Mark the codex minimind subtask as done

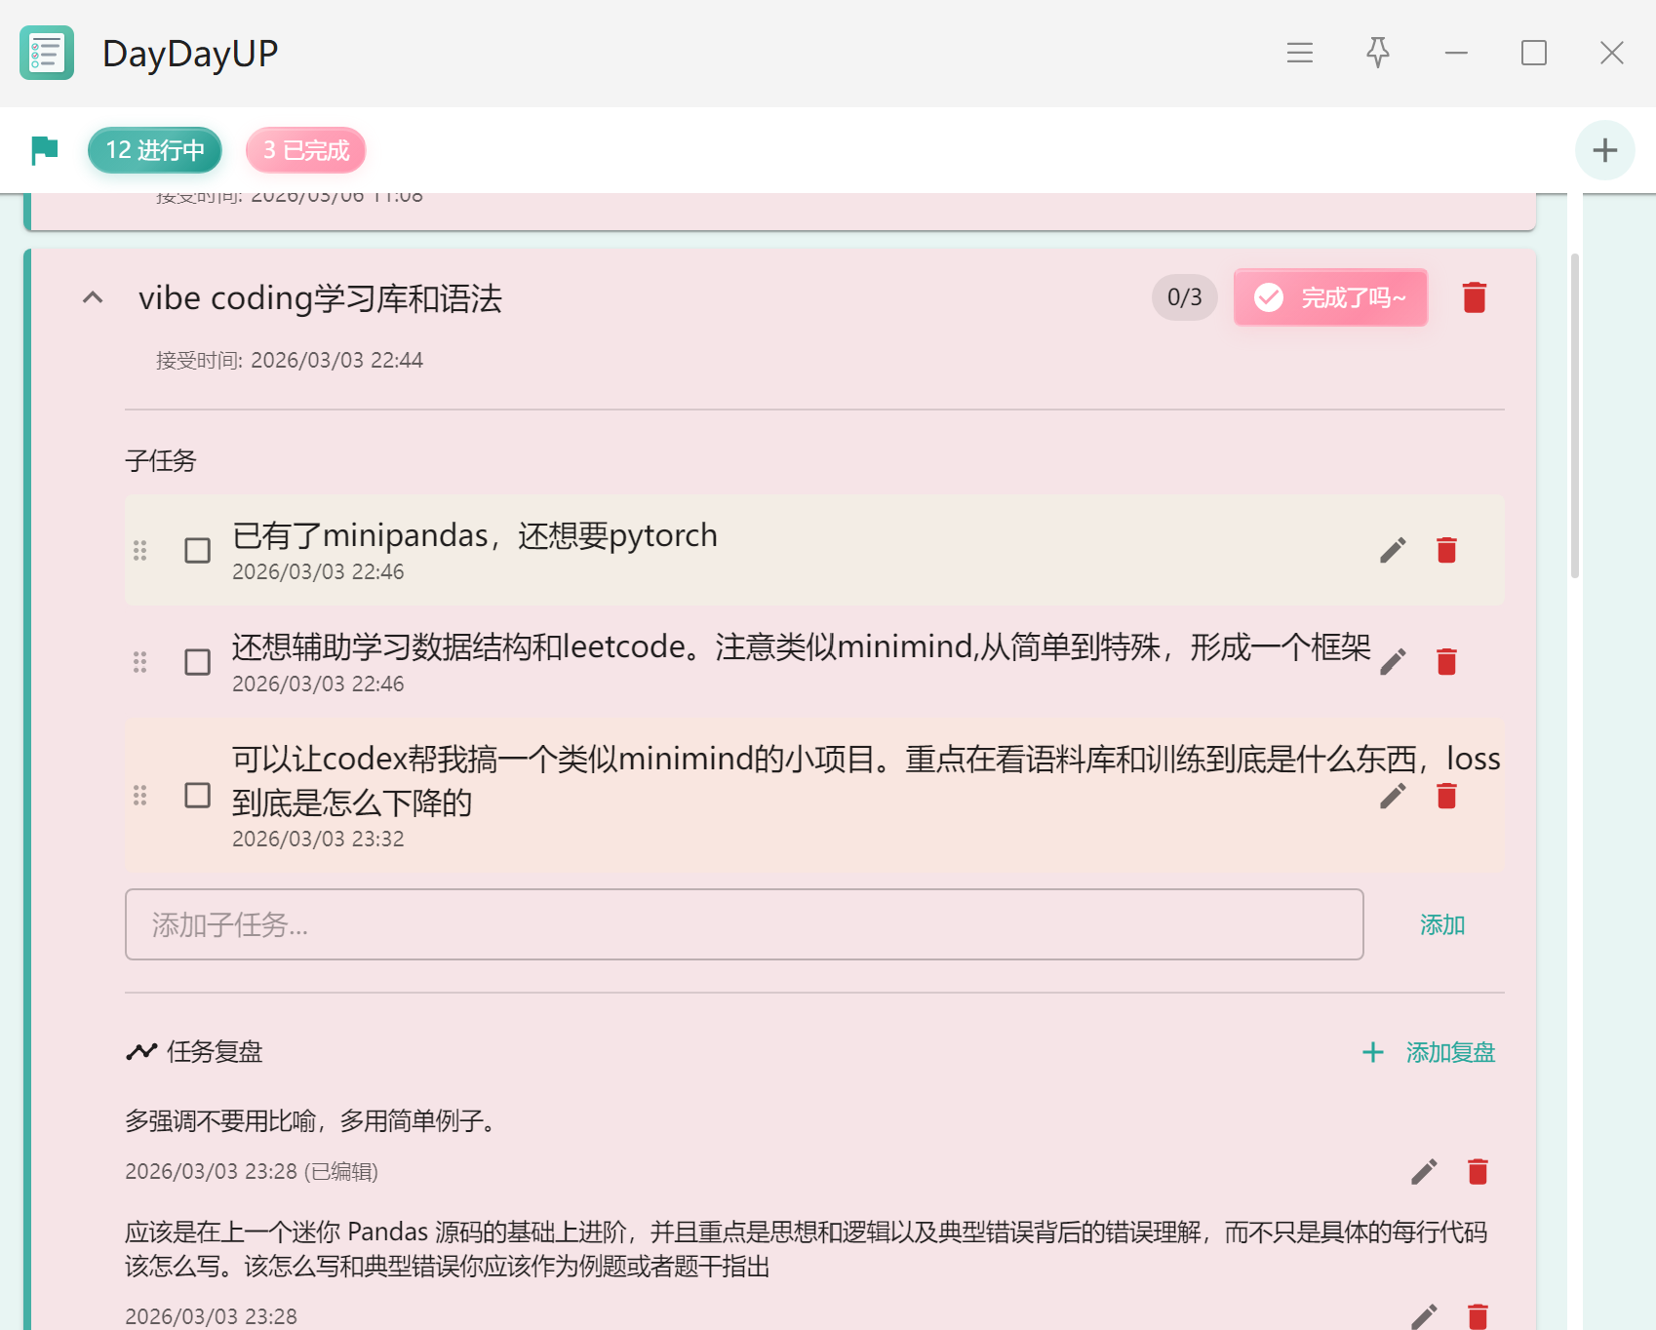pyautogui.click(x=198, y=796)
